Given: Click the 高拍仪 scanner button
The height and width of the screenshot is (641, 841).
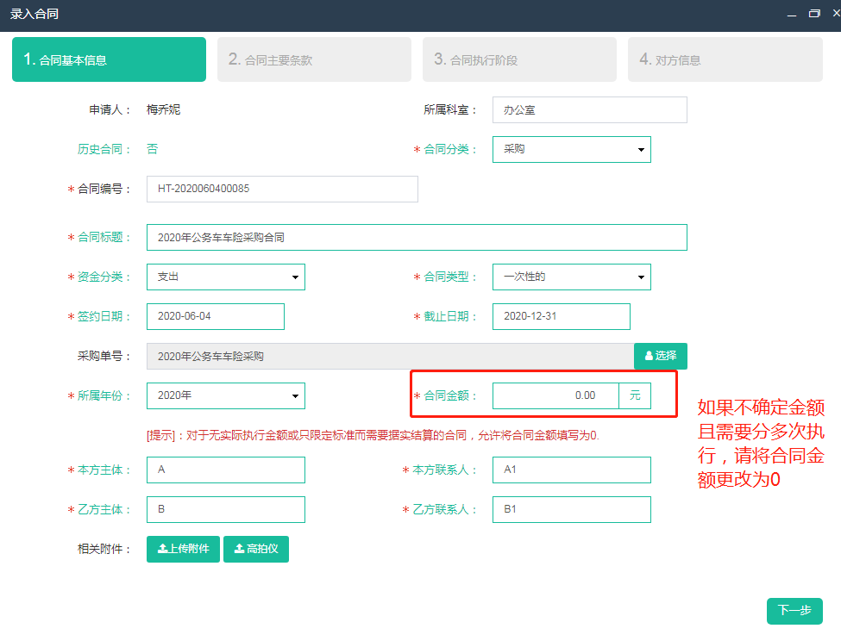Looking at the screenshot, I should (256, 550).
